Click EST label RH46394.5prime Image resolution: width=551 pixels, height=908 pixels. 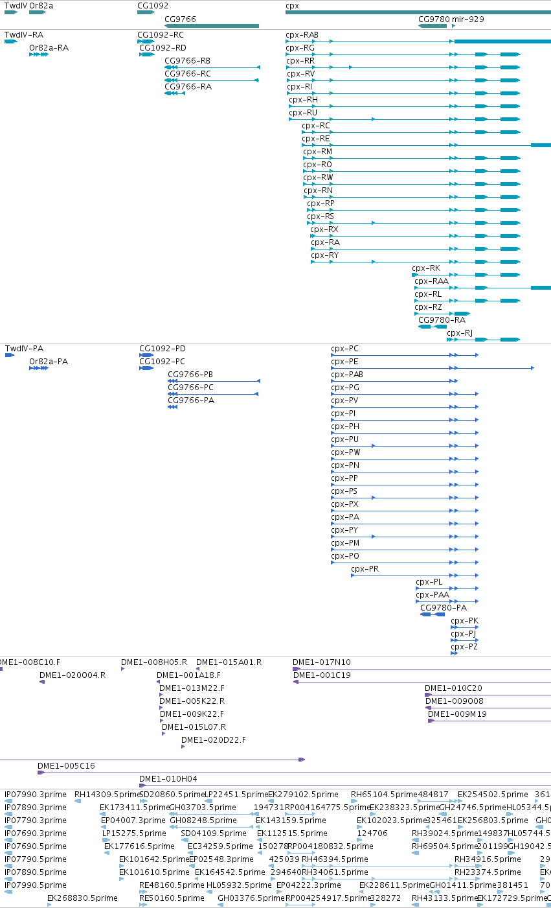point(335,859)
